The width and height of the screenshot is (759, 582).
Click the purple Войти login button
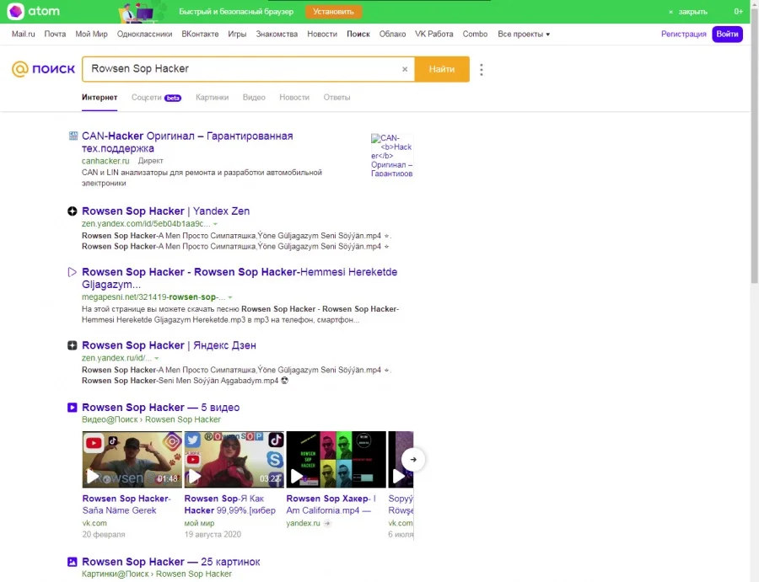(727, 35)
